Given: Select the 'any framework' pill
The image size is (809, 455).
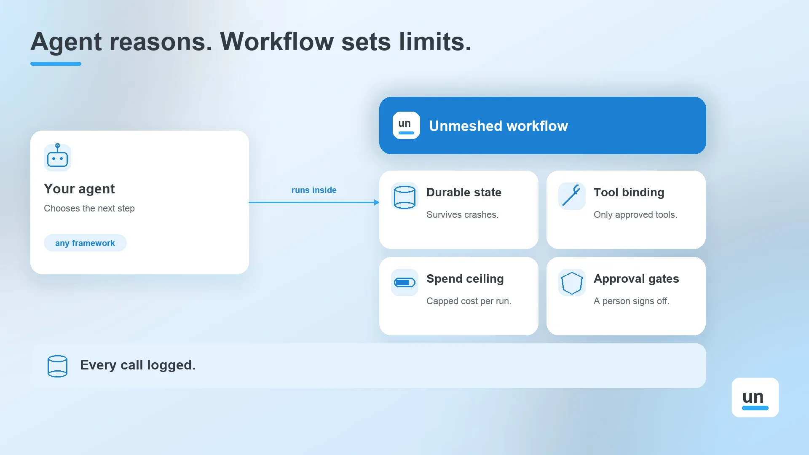Looking at the screenshot, I should [85, 243].
